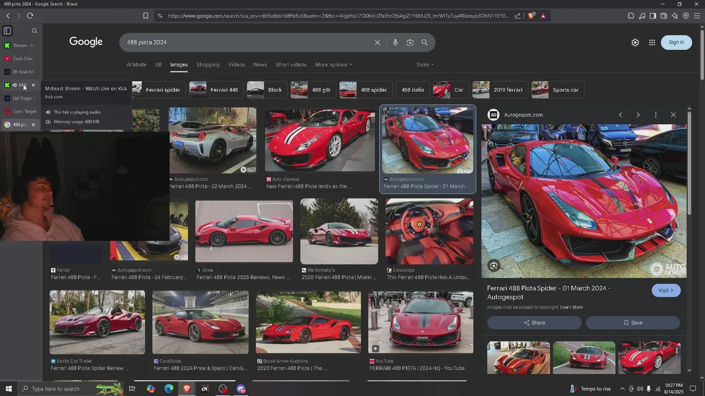The width and height of the screenshot is (705, 396).
Task: Toggle the vertical tabs sidebar panel icon
Action: pos(7,31)
